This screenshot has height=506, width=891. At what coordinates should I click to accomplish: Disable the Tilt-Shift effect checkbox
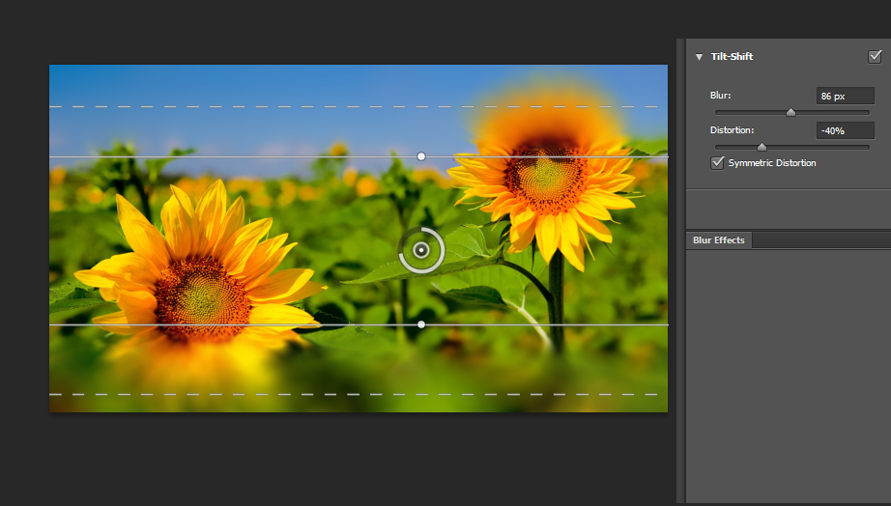click(x=875, y=57)
